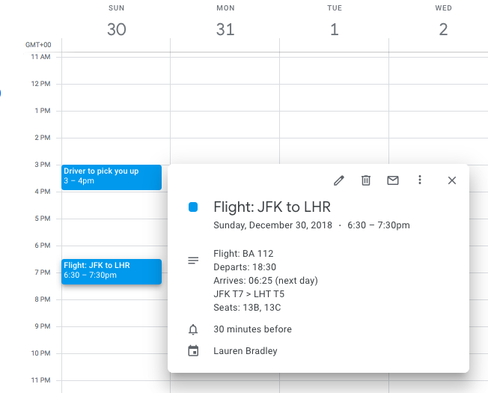Click the 30 minutes before reminder text
The image size is (488, 393).
pyautogui.click(x=252, y=329)
